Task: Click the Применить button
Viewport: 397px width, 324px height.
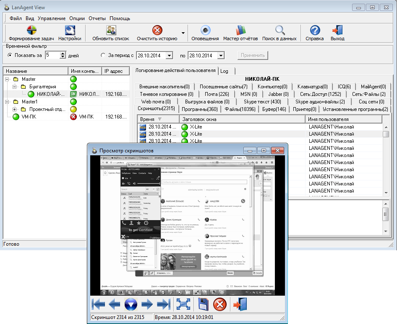Action: click(253, 55)
